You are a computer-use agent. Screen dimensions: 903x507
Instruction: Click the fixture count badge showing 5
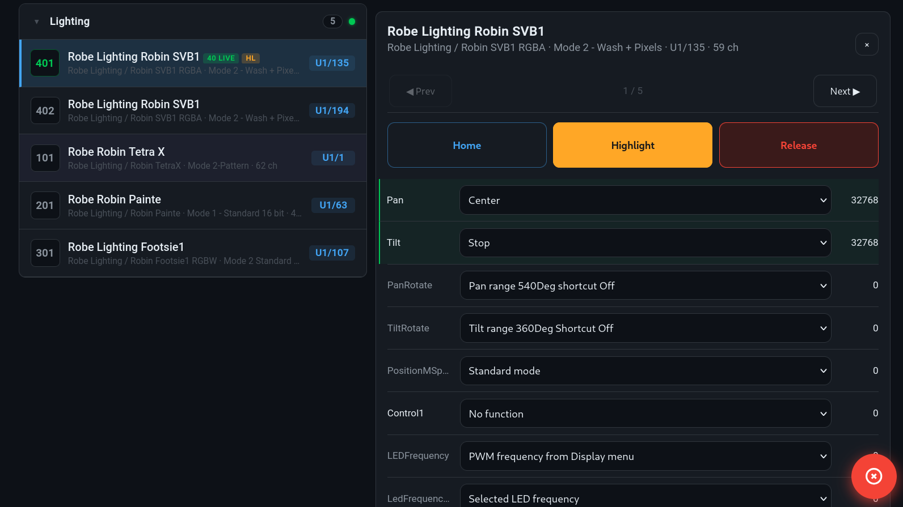pyautogui.click(x=332, y=22)
